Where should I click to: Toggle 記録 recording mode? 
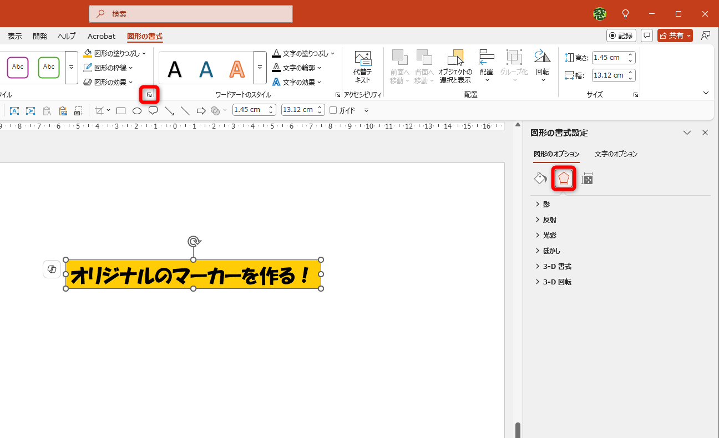click(x=621, y=35)
